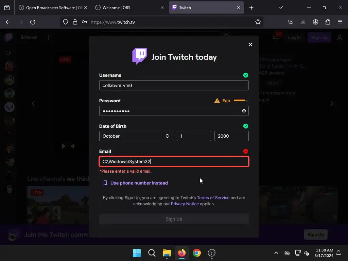Click the Twitch user profile icon
Screen dimensions: 348x261
340,37
